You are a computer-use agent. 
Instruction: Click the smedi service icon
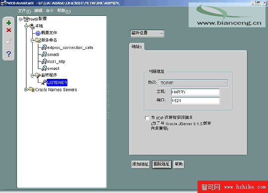44,55
